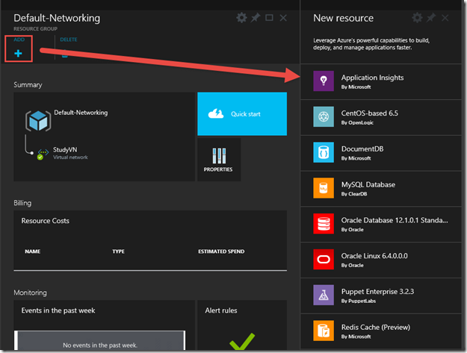Click the Add plus icon
The height and width of the screenshot is (353, 467).
pyautogui.click(x=19, y=53)
